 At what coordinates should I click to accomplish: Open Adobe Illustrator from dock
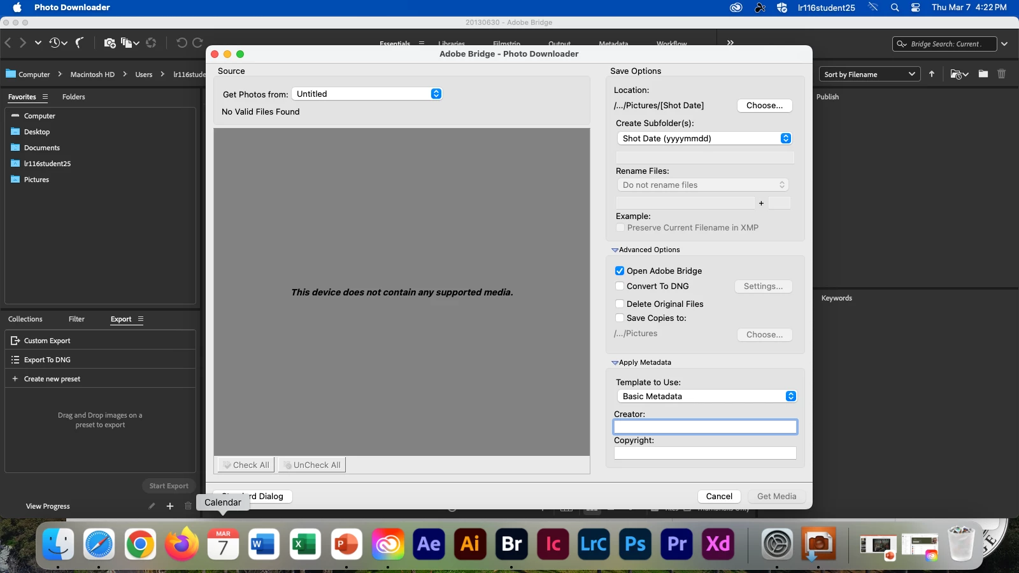[x=470, y=544]
